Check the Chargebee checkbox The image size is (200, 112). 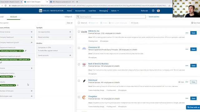79,97
